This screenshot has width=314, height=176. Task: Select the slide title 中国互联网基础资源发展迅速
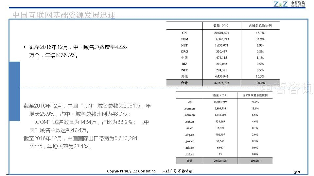point(64,15)
